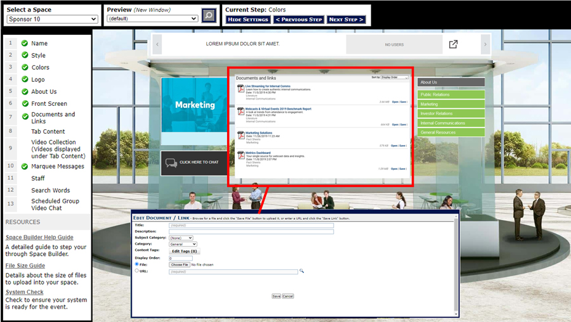Viewport: 571px width, 322px height.
Task: Go to the Tab Content step
Action: [x=48, y=132]
